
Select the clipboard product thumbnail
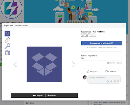pyautogui.click(x=7, y=53)
